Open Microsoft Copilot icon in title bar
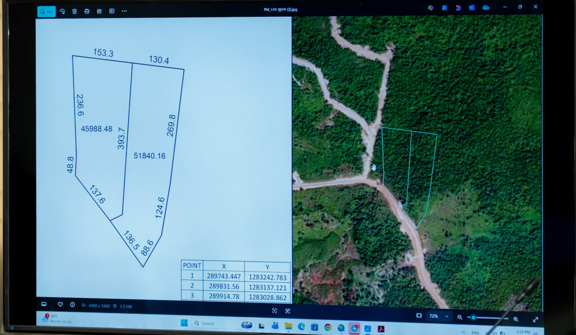Image resolution: width=576 pixels, height=335 pixels. [431, 8]
